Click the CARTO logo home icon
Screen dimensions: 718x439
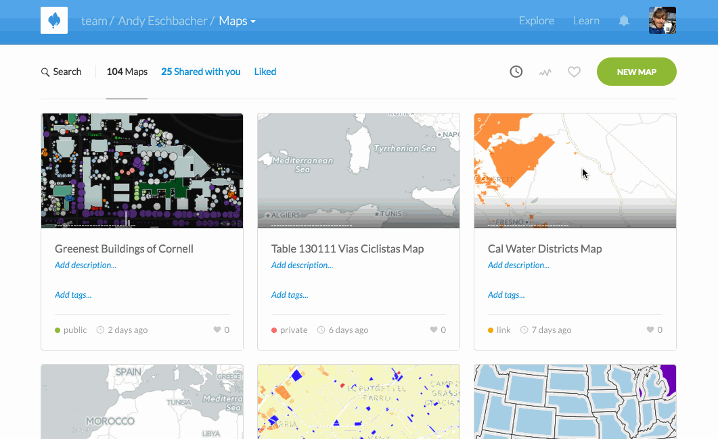pos(54,20)
